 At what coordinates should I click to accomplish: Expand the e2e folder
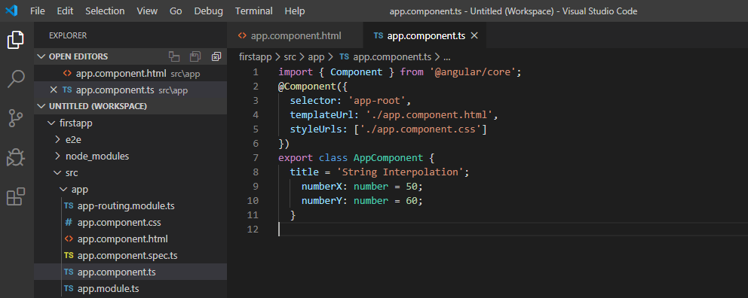tap(70, 139)
